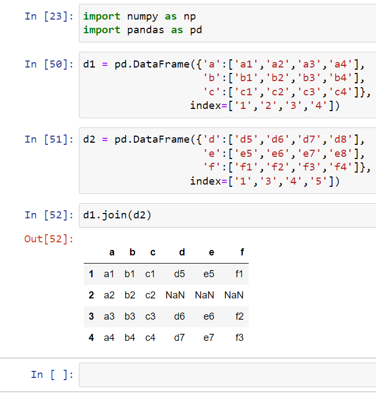Click NaN cell in column d
The height and width of the screenshot is (397, 376).
click(175, 295)
